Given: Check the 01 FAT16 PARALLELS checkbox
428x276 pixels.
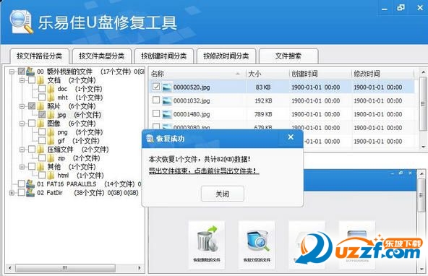Looking at the screenshot, I should click(22, 184).
